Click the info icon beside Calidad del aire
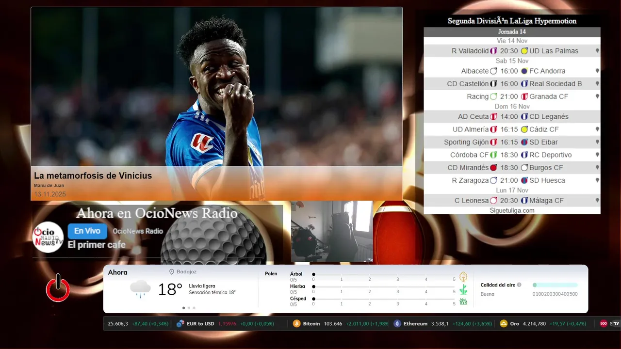The image size is (621, 349). click(519, 285)
